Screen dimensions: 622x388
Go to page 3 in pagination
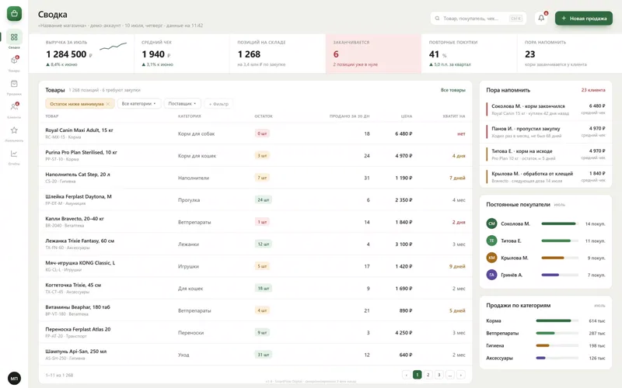(x=439, y=375)
